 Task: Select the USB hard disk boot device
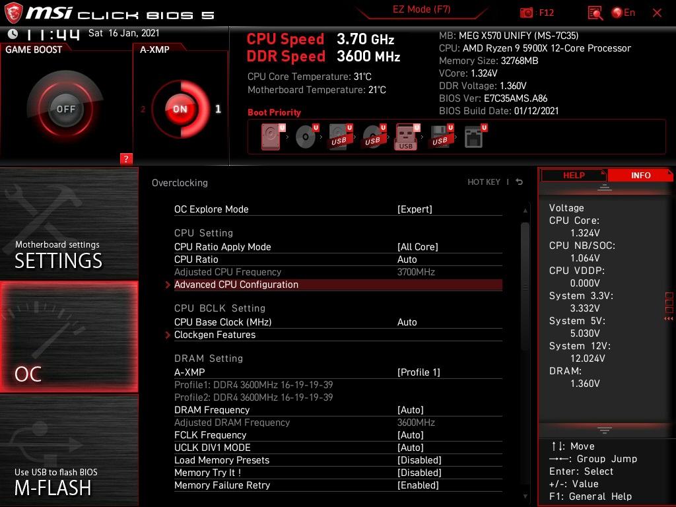[341, 137]
